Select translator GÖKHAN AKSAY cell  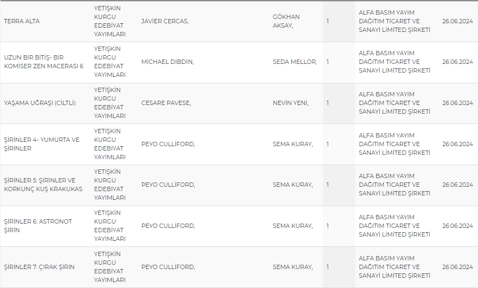pyautogui.click(x=286, y=21)
